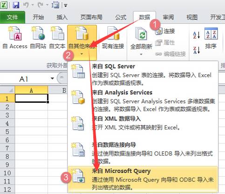Open the 排序 sort dialog
Viewport: 225px width, 194px height.
211,39
